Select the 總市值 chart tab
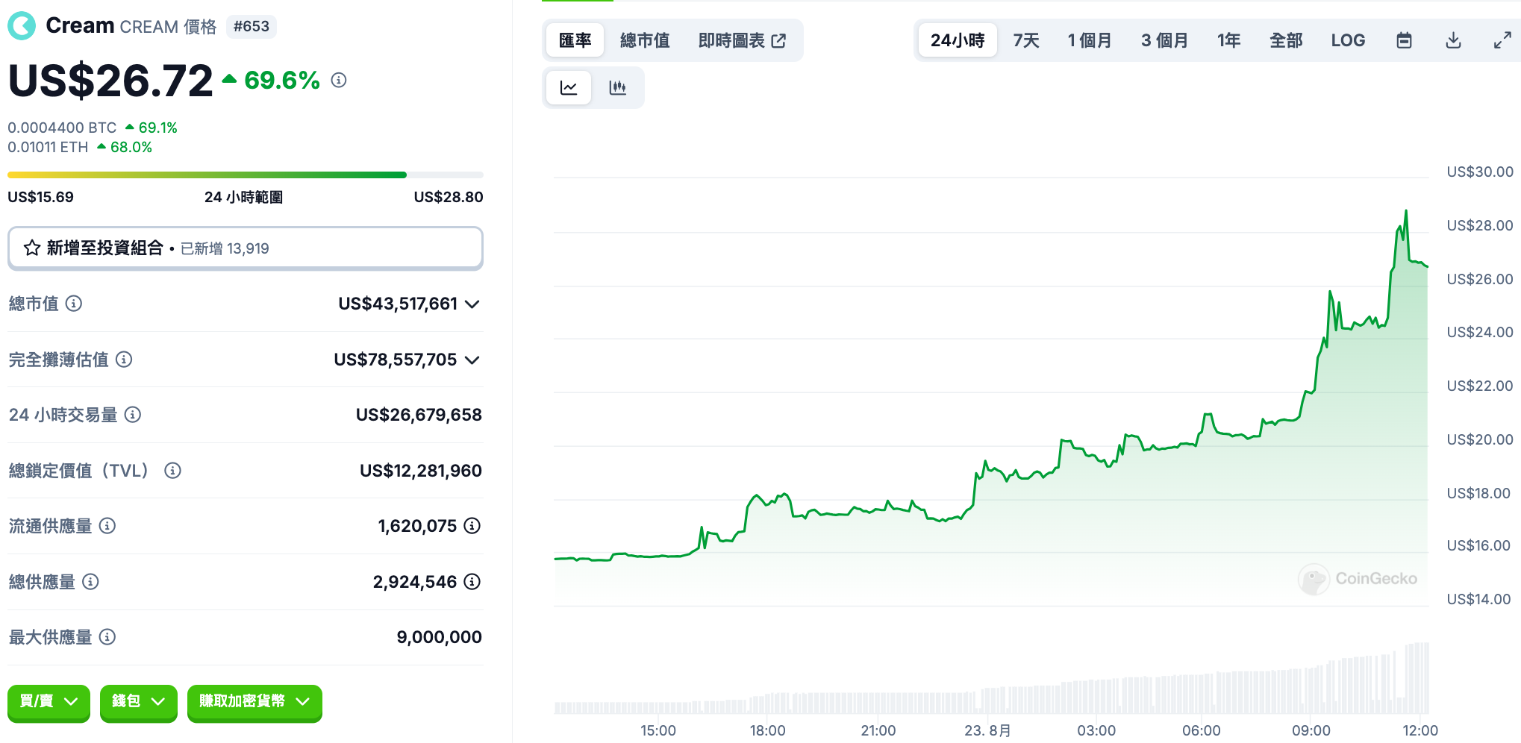This screenshot has width=1521, height=743. (x=645, y=40)
